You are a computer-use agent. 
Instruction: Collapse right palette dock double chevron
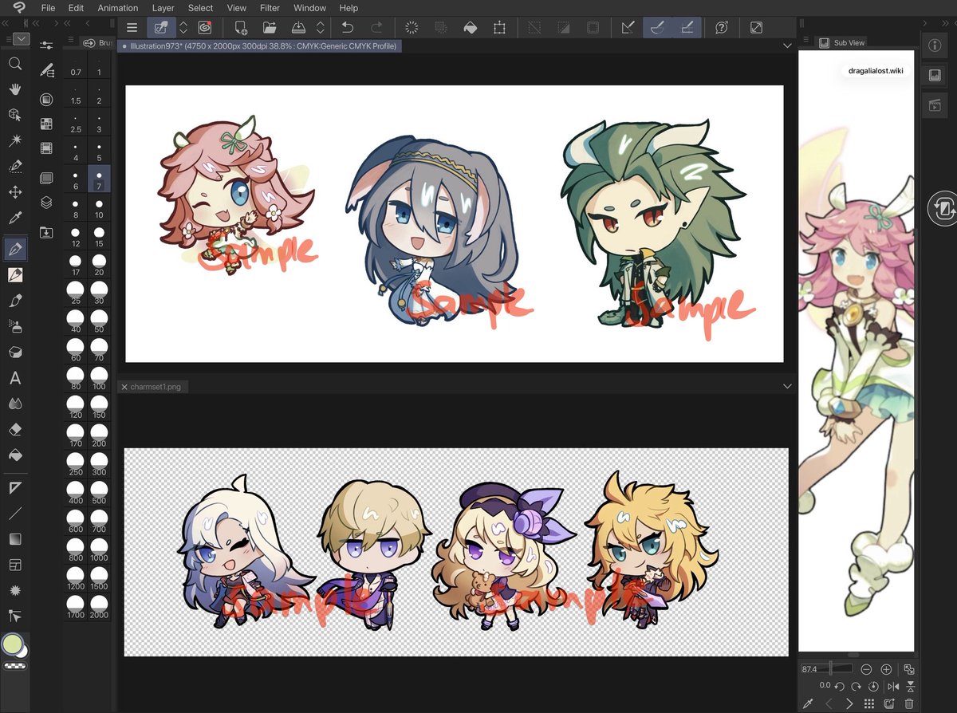tap(944, 23)
